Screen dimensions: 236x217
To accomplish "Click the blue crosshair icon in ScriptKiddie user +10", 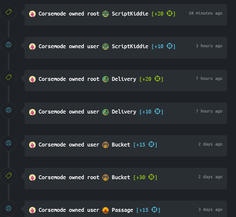I will (170, 46).
